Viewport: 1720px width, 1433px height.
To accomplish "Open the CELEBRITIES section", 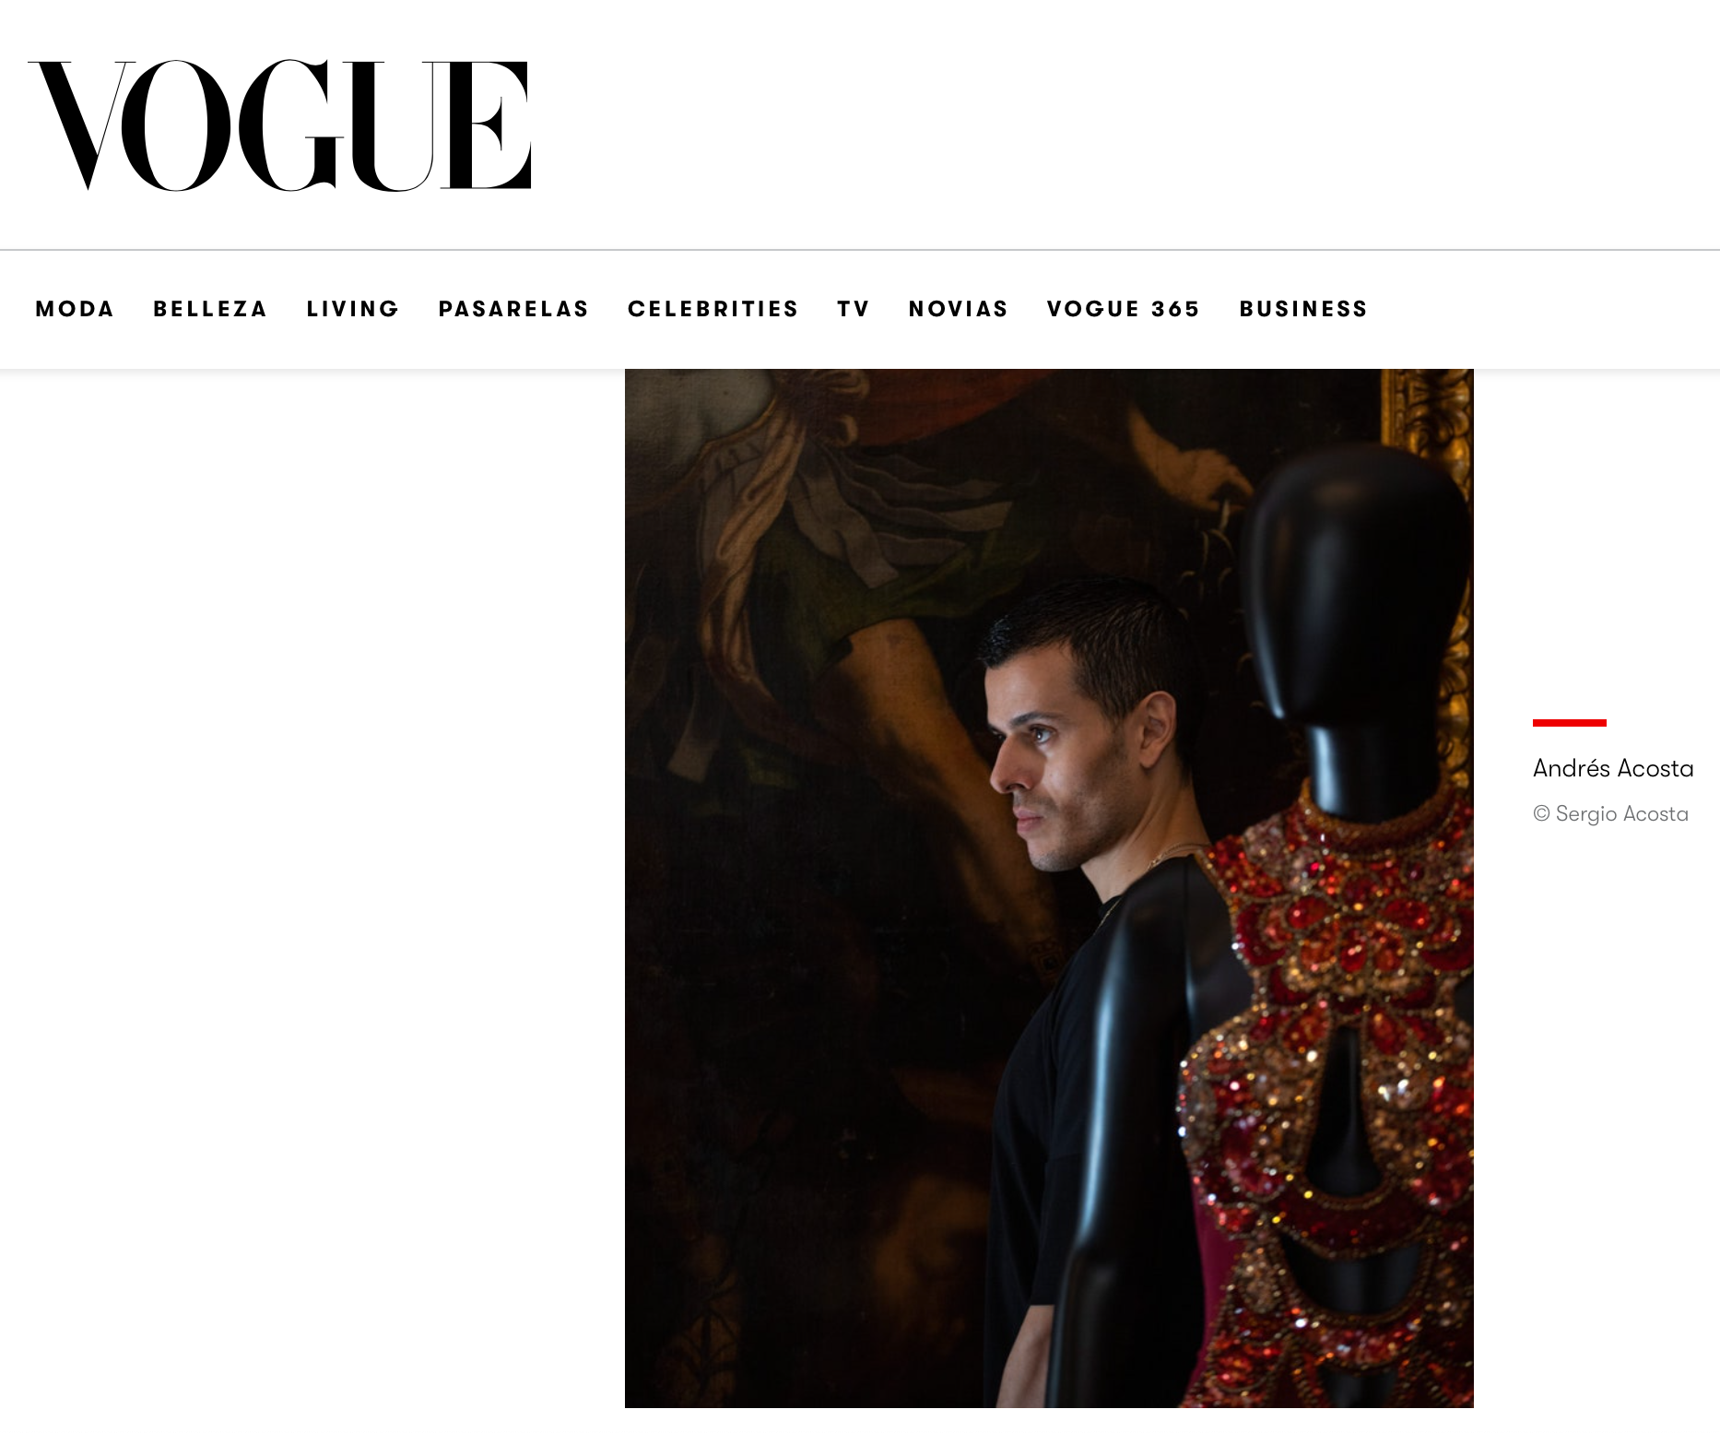I will tap(713, 309).
